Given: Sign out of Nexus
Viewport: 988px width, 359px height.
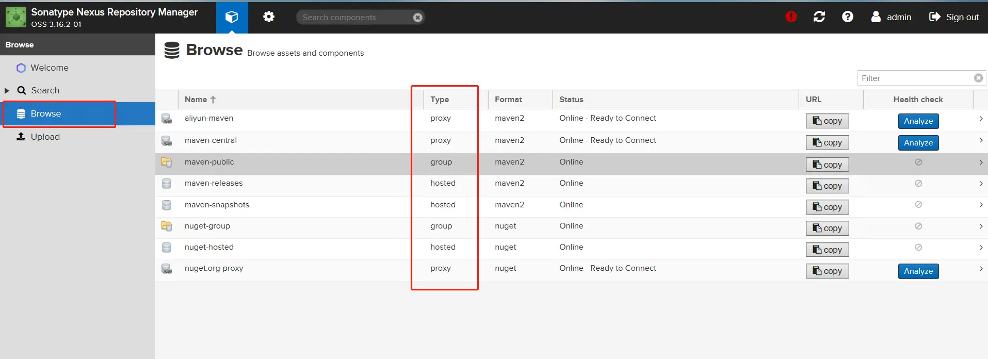Looking at the screenshot, I should (954, 17).
